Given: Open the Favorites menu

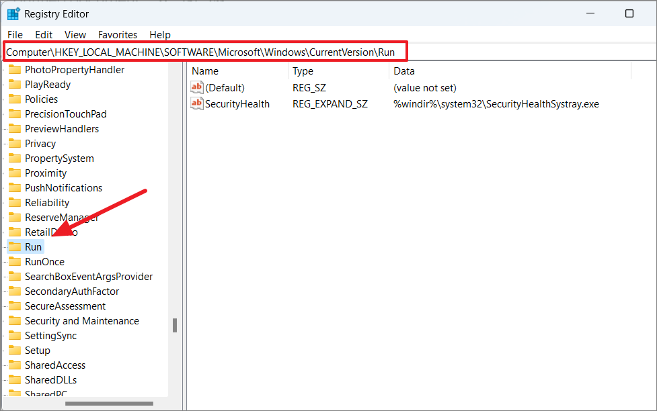Looking at the screenshot, I should click(x=117, y=35).
